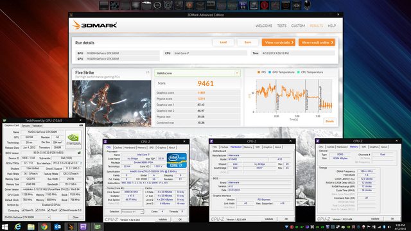Click the taskbar clock
Screen dimensions: 411x231
[400, 227]
